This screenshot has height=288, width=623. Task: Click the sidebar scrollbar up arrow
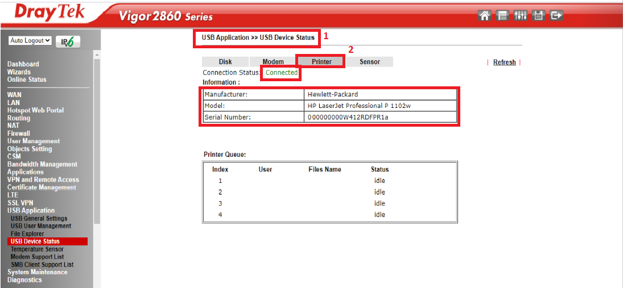click(x=97, y=55)
